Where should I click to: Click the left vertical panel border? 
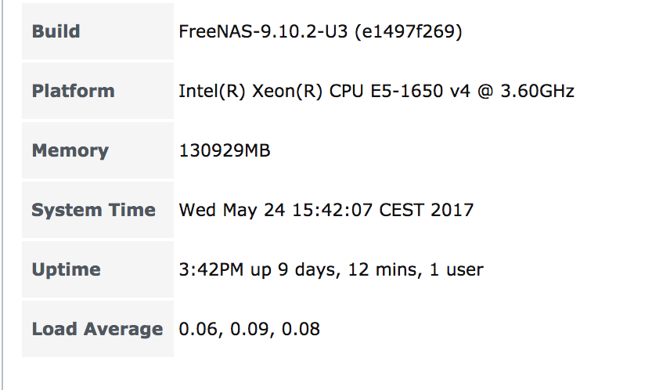pyautogui.click(x=2, y=195)
